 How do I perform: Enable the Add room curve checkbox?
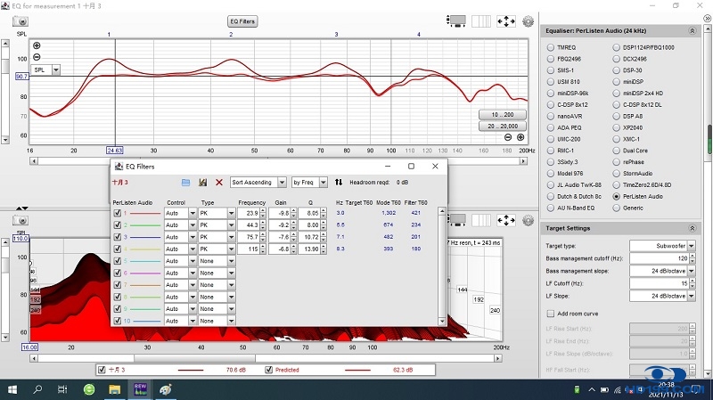click(550, 314)
